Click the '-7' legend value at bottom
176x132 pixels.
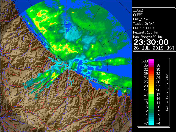tap(146, 123)
